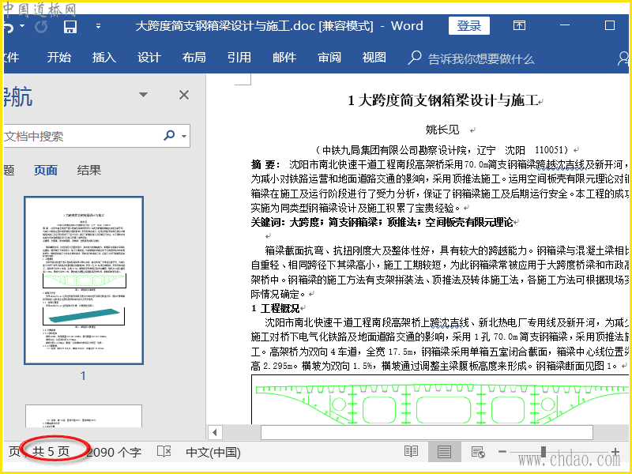
Task: Click the horizontal scrollbar thumb
Action: (x=427, y=432)
